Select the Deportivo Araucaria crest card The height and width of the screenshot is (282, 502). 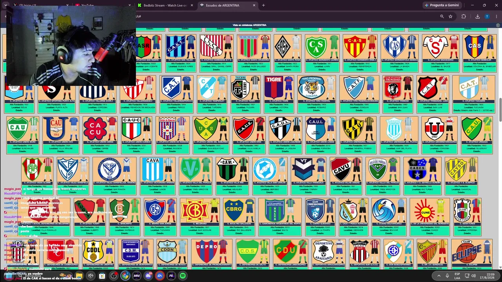[329, 254]
